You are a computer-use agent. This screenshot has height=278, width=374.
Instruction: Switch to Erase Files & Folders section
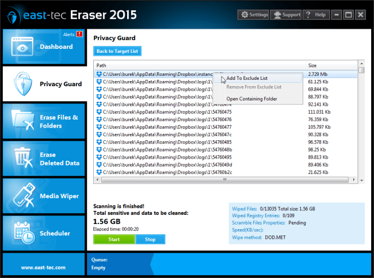point(44,121)
